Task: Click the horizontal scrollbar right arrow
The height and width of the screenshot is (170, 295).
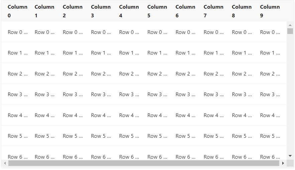Action: (283, 163)
